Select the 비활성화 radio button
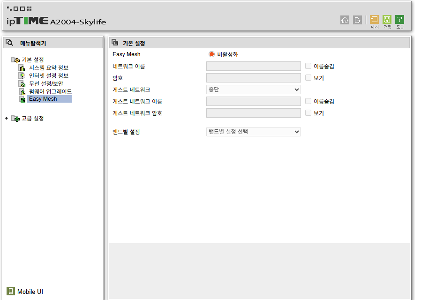 [x=211, y=54]
